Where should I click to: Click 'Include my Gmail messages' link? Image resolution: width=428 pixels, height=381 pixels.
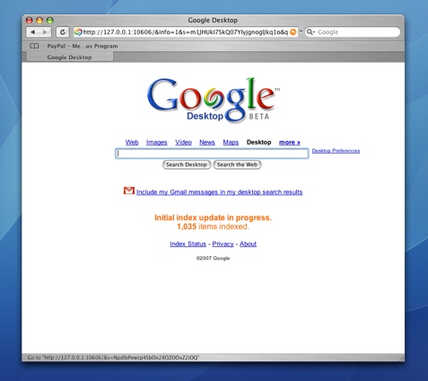pos(219,192)
